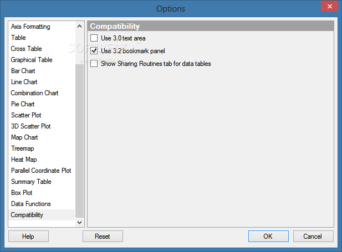Cancel the Options dialog
Image resolution: width=342 pixels, height=252 pixels.
pyautogui.click(x=313, y=236)
